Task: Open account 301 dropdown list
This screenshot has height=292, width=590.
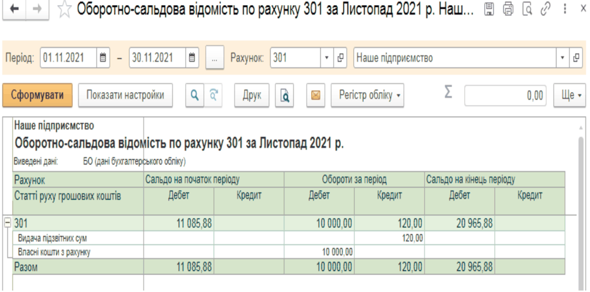Action: tap(326, 58)
